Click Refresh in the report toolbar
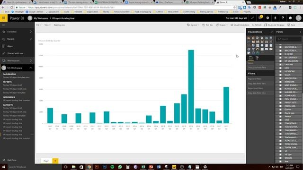This screenshot has height=170, width=303. click(257, 25)
